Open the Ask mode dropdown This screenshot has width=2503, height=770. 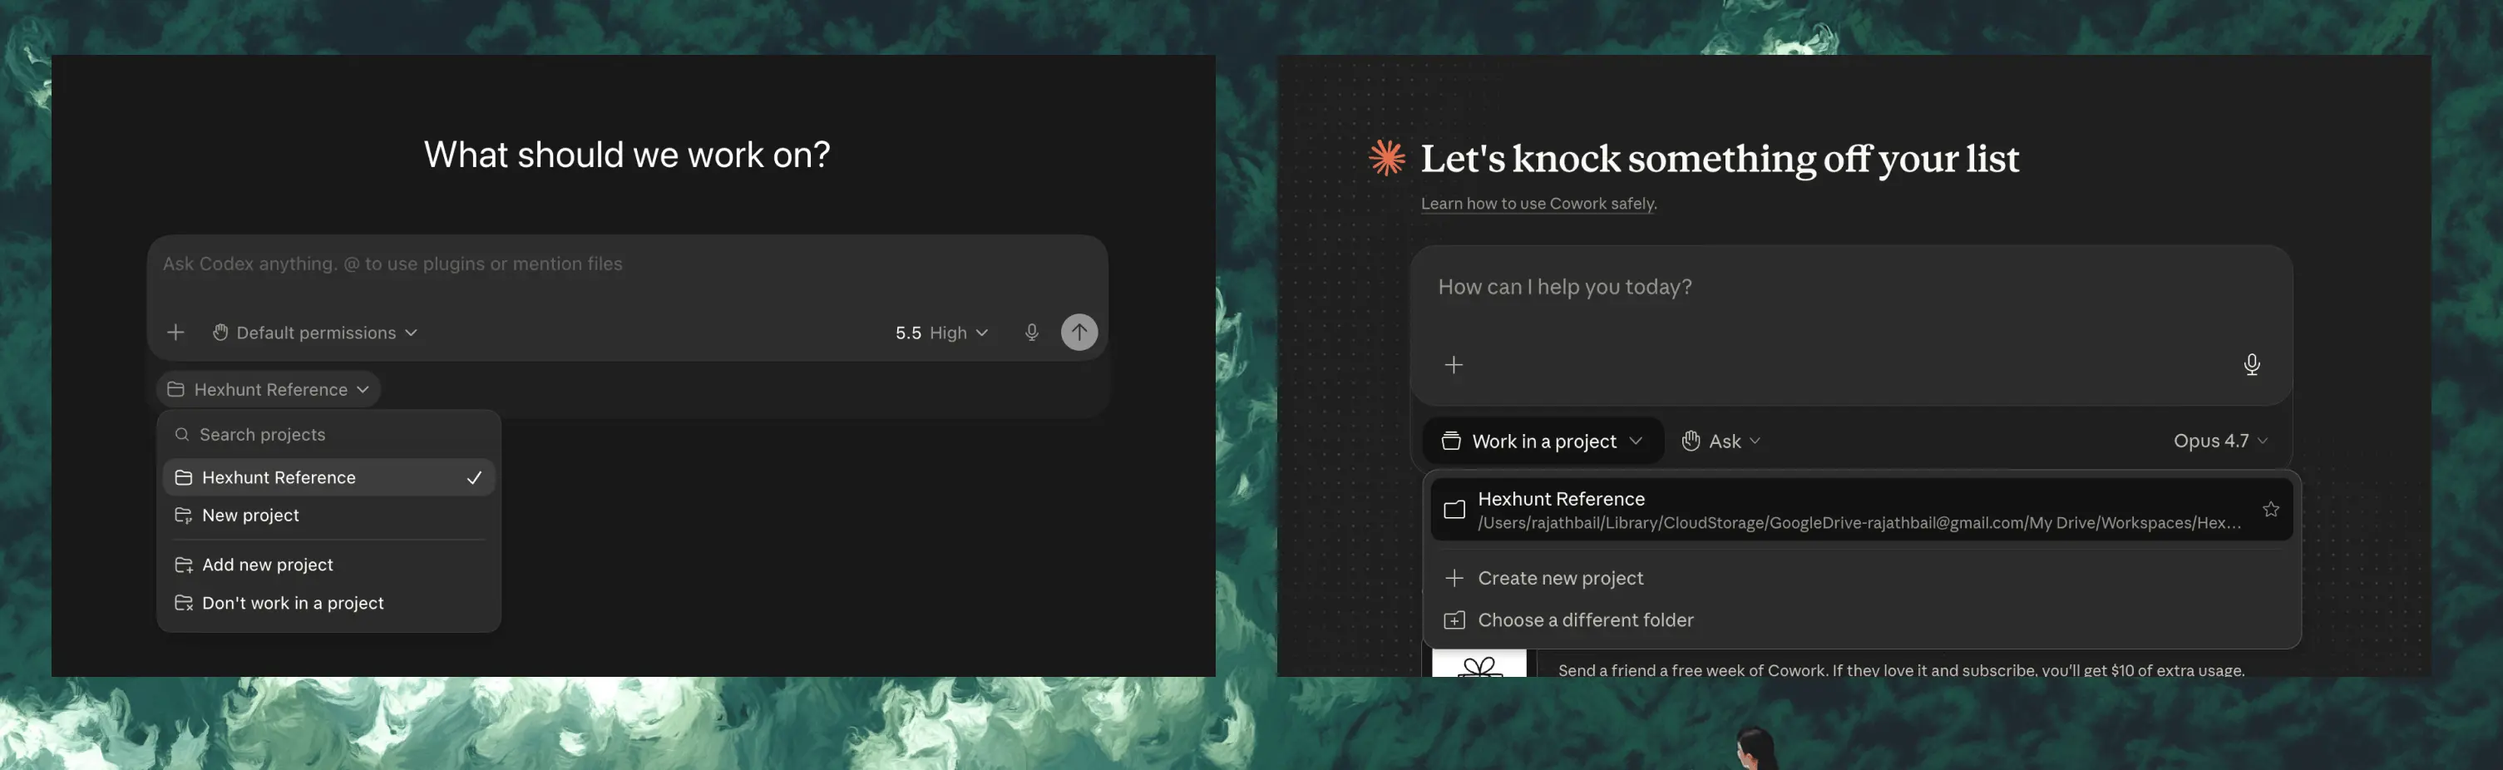1721,441
